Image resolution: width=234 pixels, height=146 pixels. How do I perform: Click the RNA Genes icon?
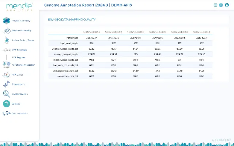click(x=6, y=74)
